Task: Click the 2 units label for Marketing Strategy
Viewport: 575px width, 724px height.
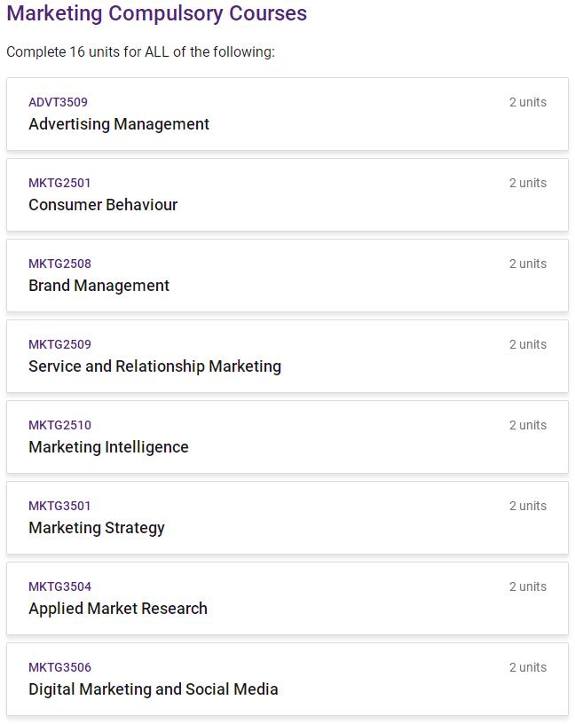Action: click(527, 506)
